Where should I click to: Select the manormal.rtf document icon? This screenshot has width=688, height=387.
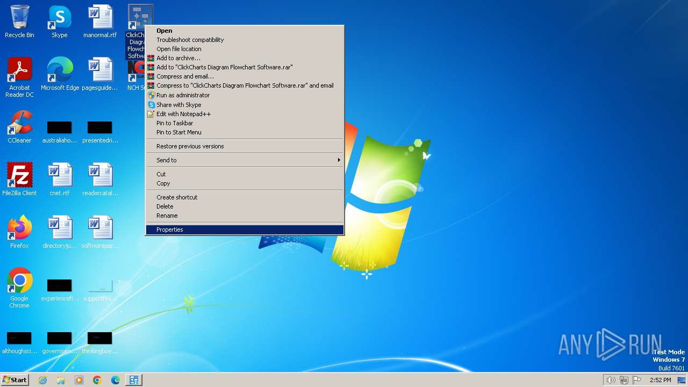100,21
